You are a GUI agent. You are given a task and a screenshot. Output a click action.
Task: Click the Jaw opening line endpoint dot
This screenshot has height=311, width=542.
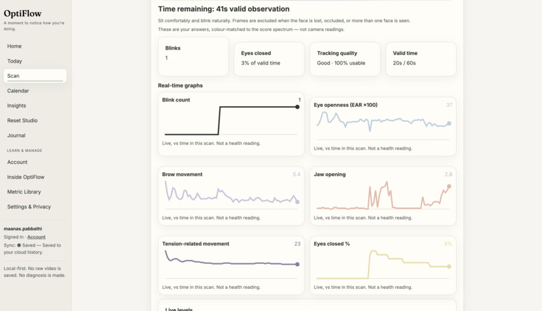449,186
